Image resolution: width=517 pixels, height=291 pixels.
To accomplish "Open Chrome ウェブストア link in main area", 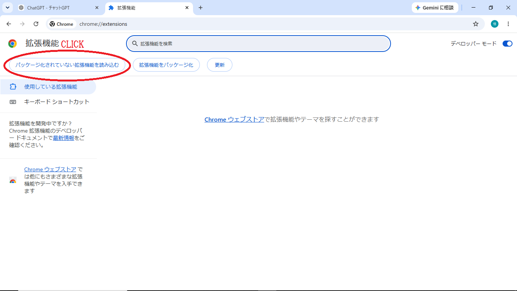I will (234, 119).
